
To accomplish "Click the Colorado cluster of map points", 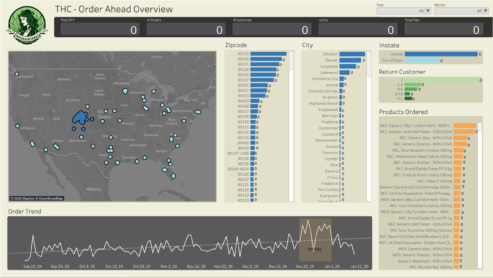I will 80,117.
